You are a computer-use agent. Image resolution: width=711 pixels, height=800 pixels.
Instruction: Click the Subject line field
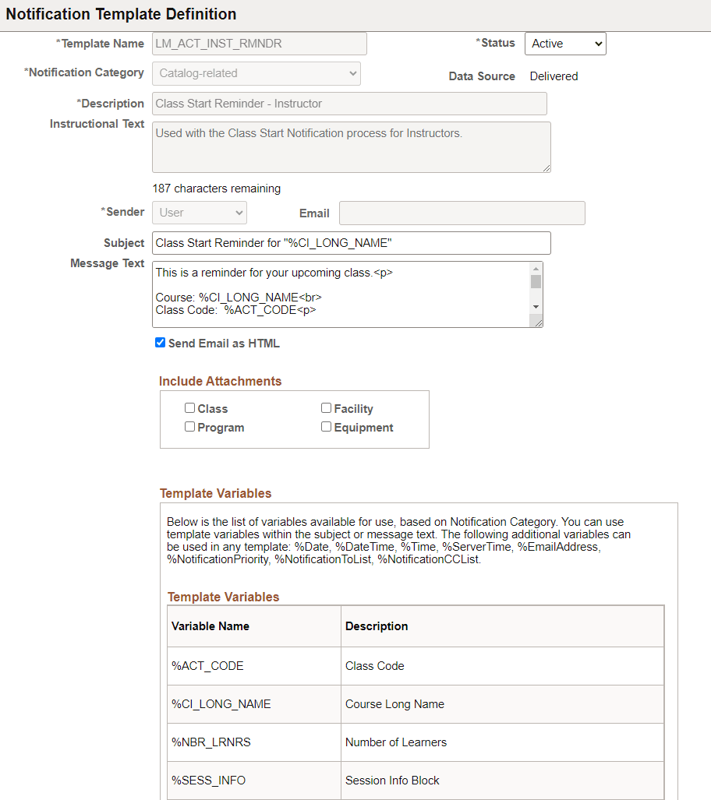point(350,243)
